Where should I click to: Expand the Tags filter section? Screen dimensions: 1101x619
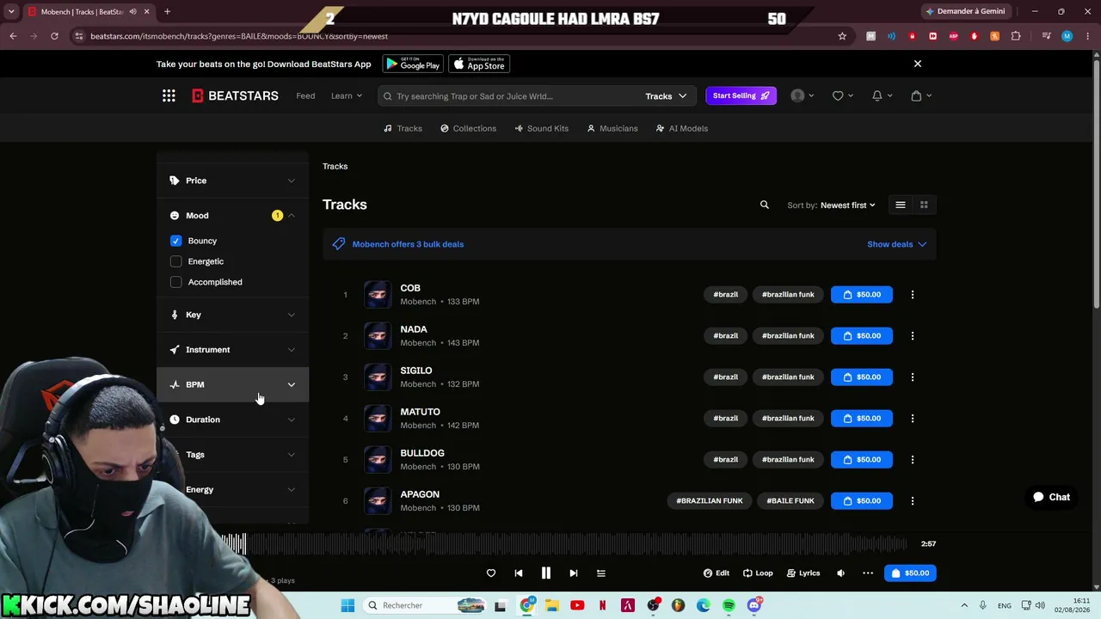point(232,455)
